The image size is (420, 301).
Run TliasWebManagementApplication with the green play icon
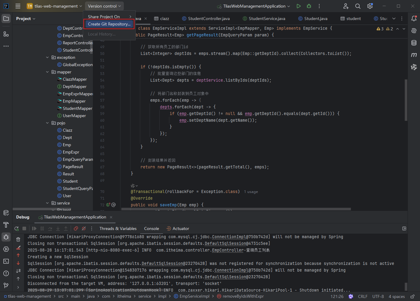click(299, 6)
